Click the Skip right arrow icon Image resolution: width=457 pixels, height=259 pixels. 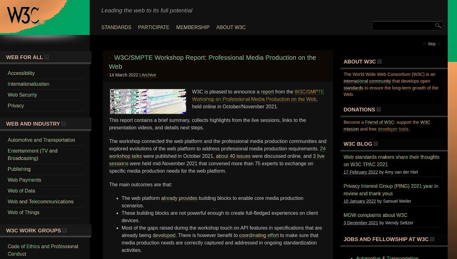click(438, 44)
